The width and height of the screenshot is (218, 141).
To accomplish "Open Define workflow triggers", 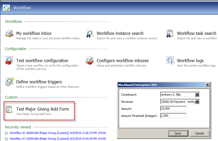I will pyautogui.click(x=39, y=82).
